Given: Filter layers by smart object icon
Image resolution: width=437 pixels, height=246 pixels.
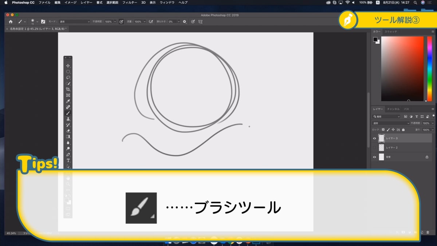Looking at the screenshot, I should point(427,117).
